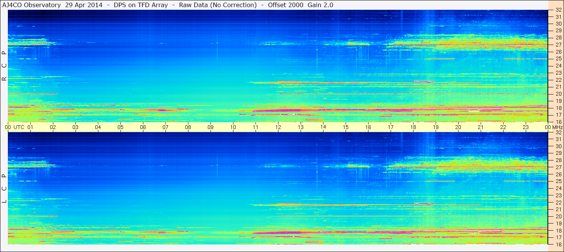This screenshot has height=252, width=564.
Task: Select the 19 hour marker on time axis
Action: pos(436,127)
